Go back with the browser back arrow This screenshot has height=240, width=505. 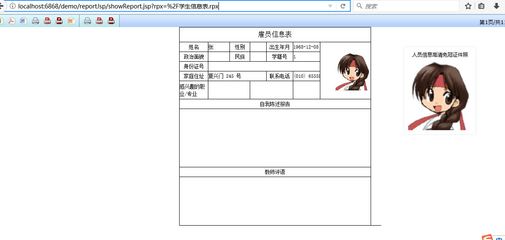tap(2, 6)
